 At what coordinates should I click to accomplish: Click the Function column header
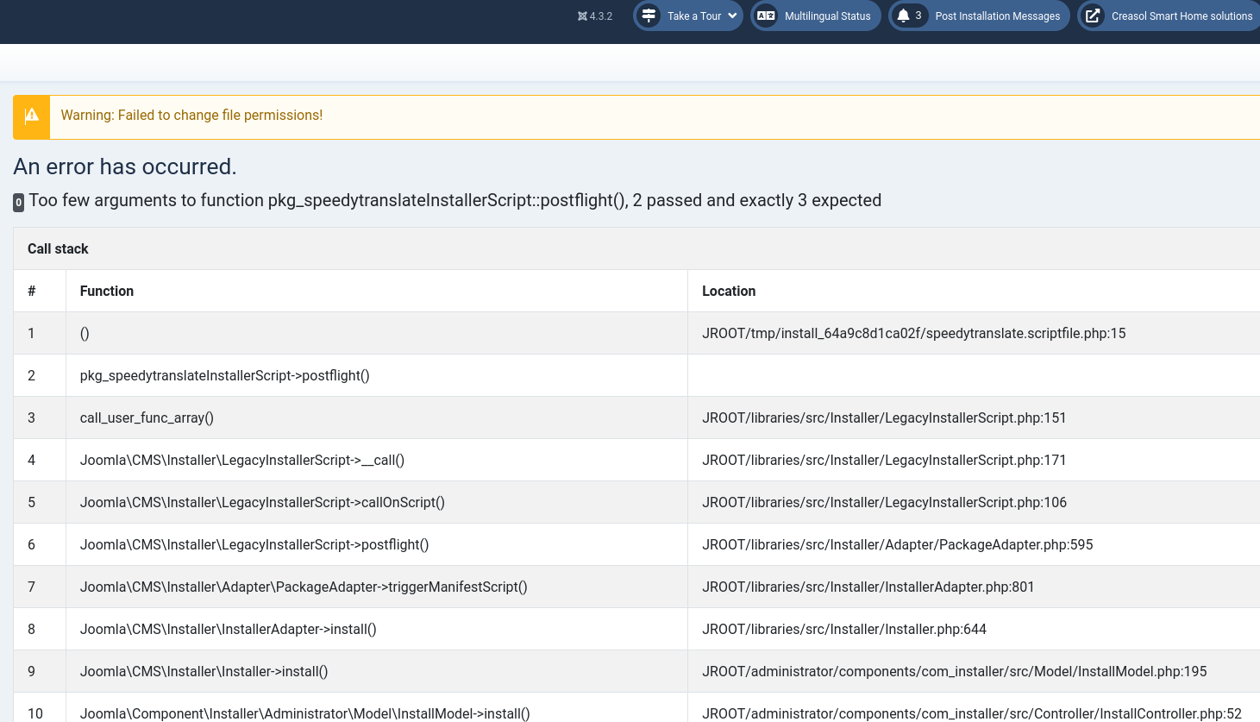tap(107, 292)
